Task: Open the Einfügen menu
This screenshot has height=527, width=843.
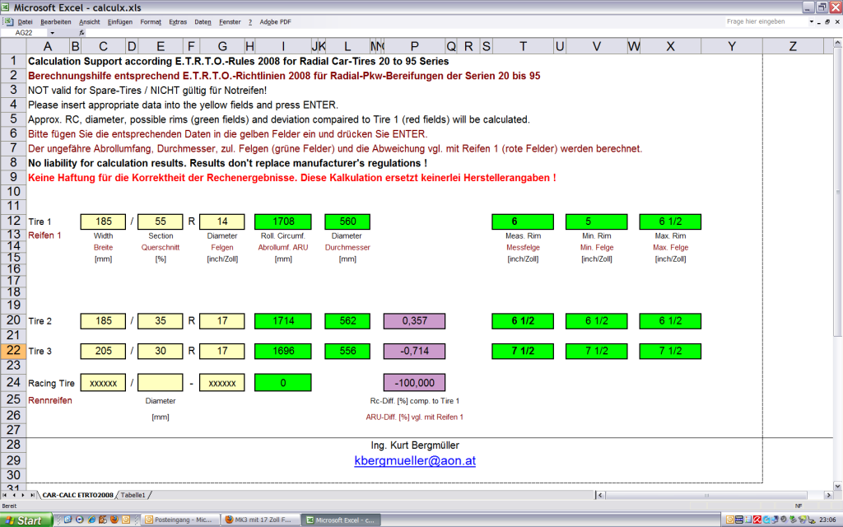Action: click(119, 21)
